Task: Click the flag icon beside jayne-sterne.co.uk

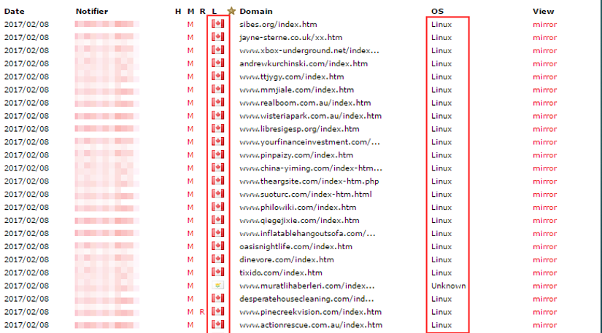Action: [x=217, y=37]
